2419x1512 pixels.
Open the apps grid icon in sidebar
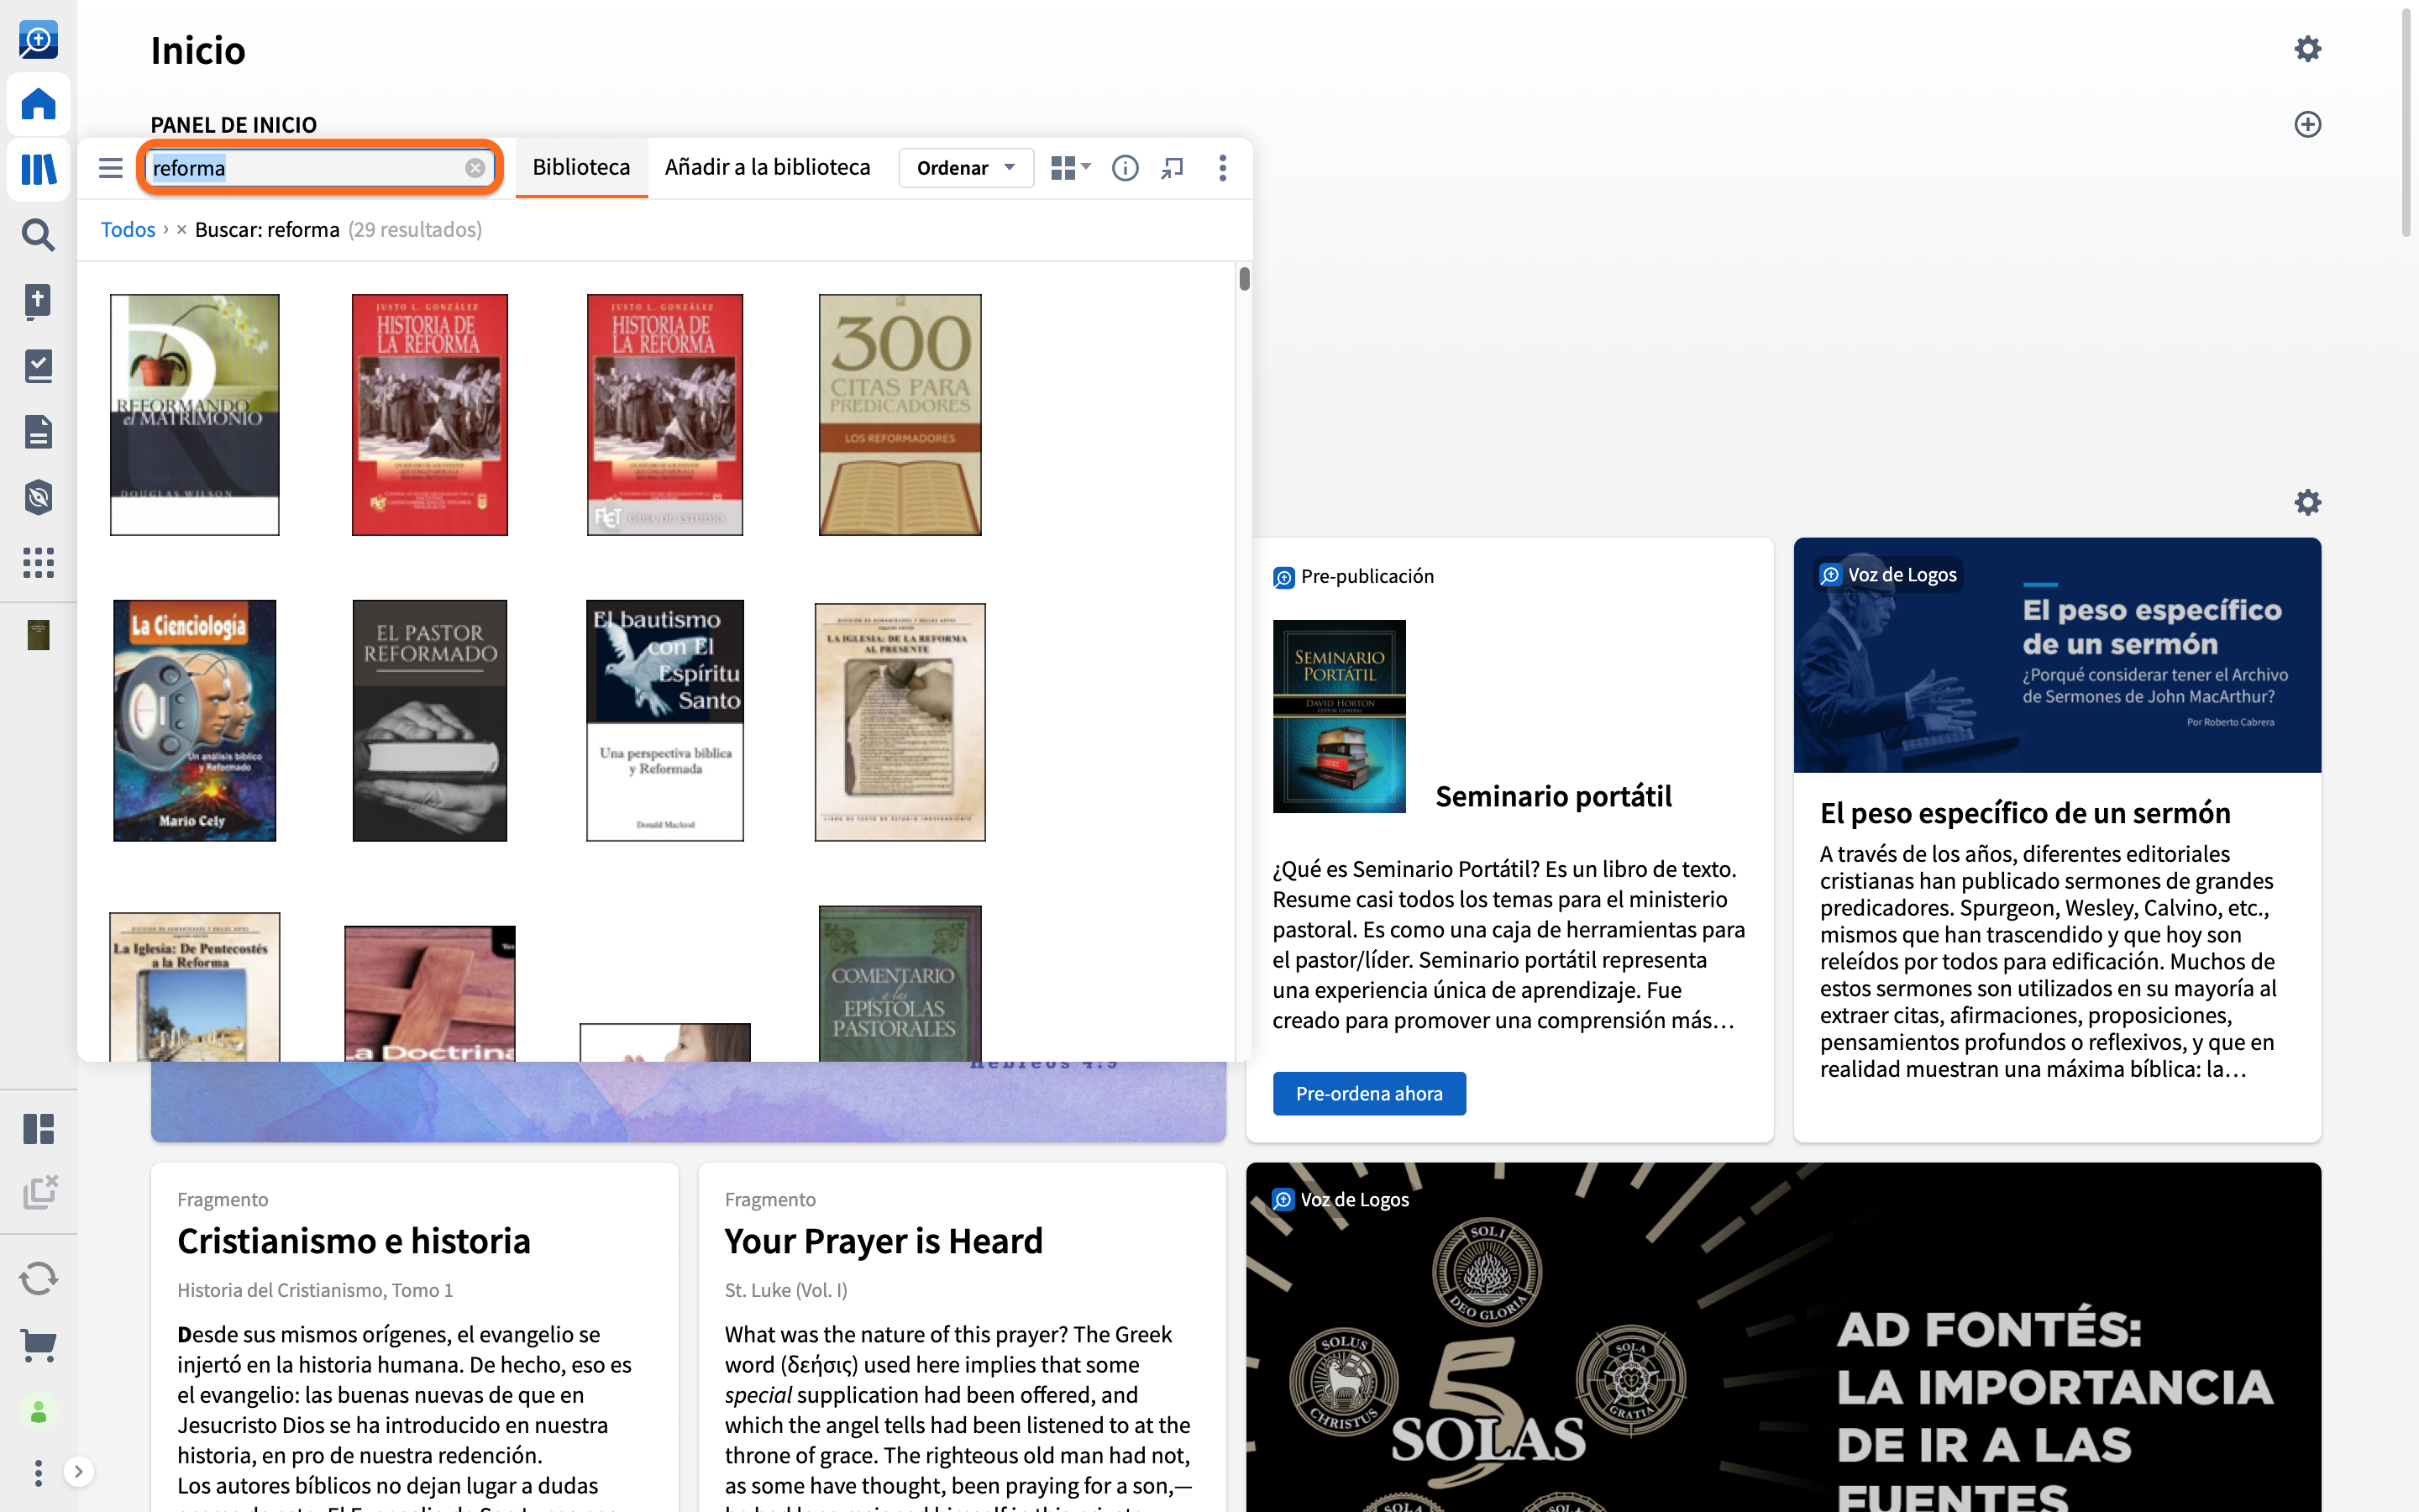tap(38, 562)
